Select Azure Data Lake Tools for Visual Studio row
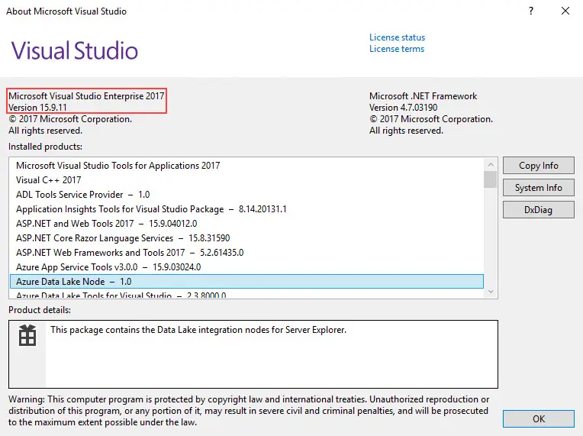Viewport: 583px width, 436px height. 247,294
